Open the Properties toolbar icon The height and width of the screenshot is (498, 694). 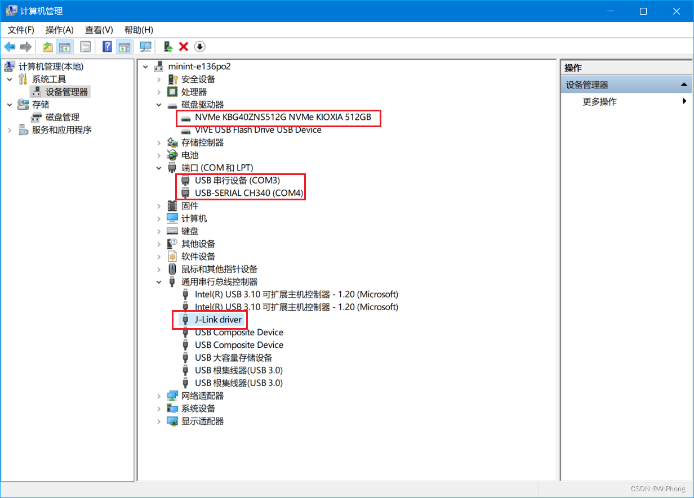tap(85, 47)
